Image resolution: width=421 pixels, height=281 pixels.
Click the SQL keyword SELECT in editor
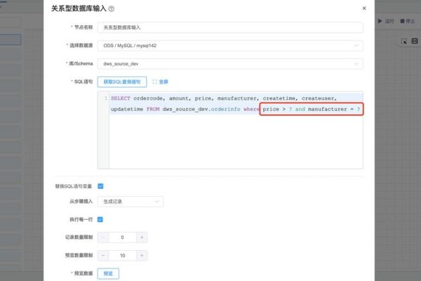tap(121, 98)
